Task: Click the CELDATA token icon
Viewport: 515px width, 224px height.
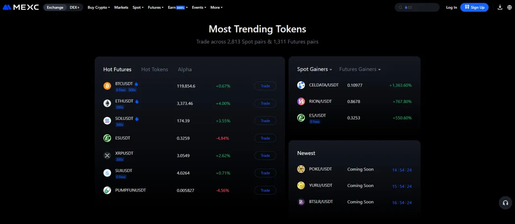Action: click(301, 85)
